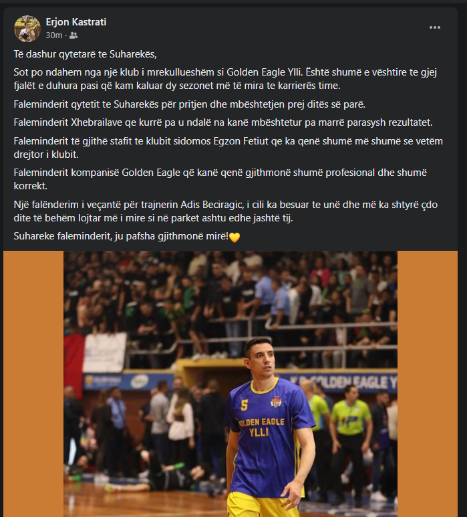Click the number 5 on the jersey
The height and width of the screenshot is (517, 467).
click(244, 405)
